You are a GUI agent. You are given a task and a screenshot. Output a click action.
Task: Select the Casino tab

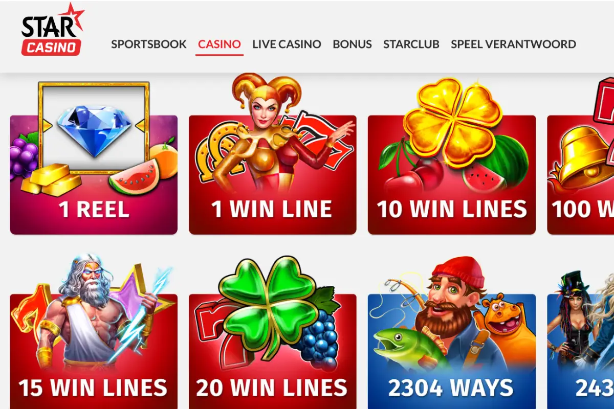(x=220, y=44)
